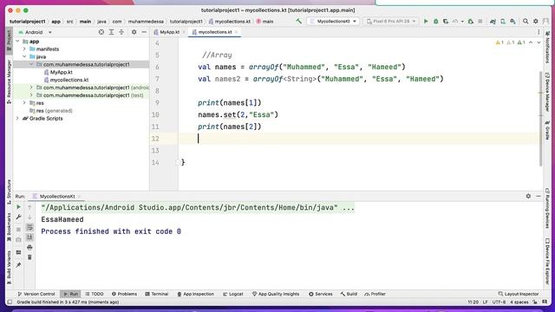Viewport: 555px width, 312px height.
Task: Run the app with the green play button
Action: [x=426, y=21]
